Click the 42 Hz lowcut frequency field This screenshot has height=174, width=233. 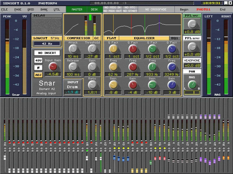click(47, 44)
